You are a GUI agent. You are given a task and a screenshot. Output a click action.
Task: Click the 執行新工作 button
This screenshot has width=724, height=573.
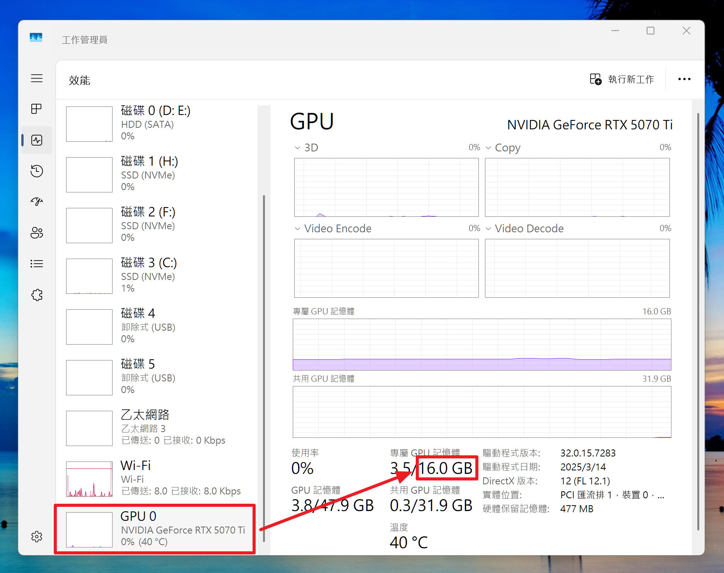(622, 79)
